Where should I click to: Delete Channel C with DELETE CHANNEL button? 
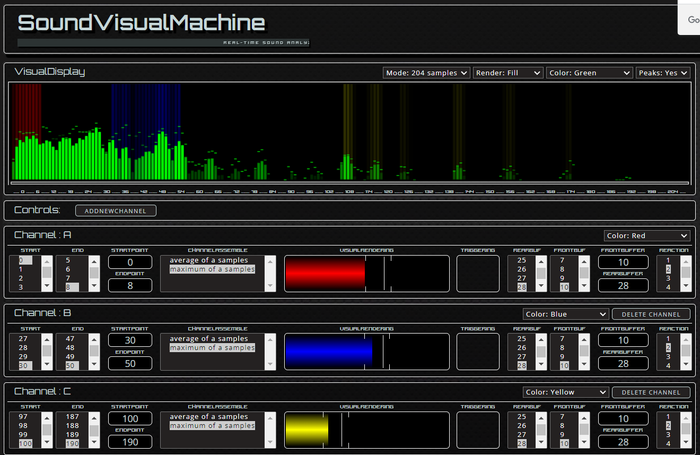click(651, 392)
